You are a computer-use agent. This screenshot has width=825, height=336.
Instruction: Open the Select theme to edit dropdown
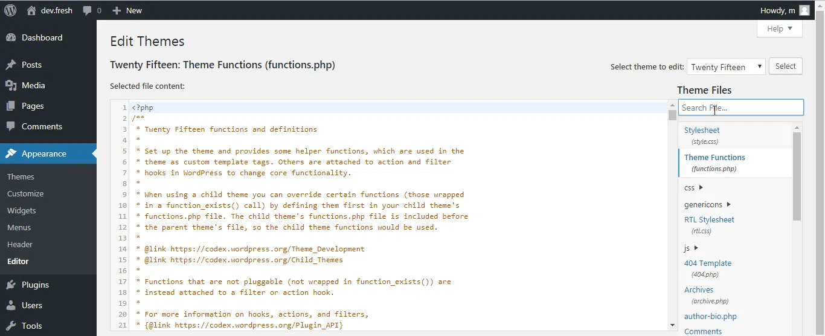tap(727, 66)
